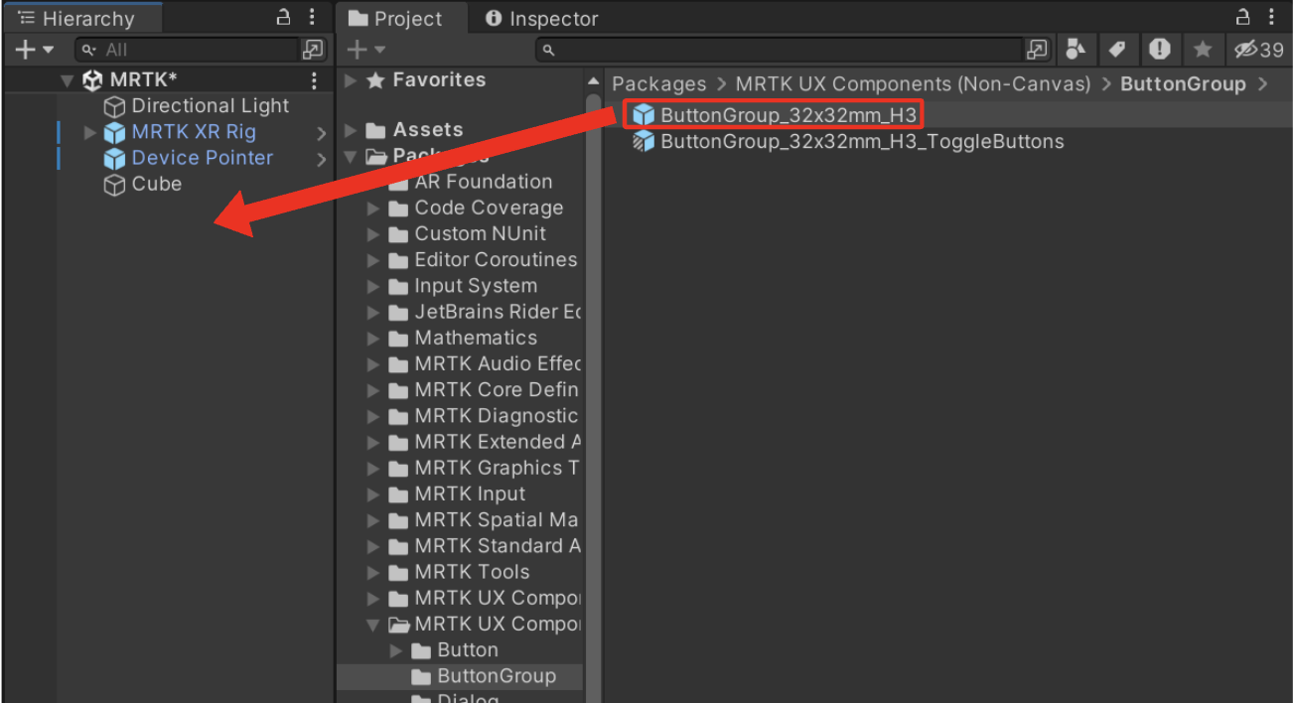This screenshot has height=703, width=1293.
Task: Select ButtonGroup_32x32mm_H3 prefab
Action: click(789, 115)
